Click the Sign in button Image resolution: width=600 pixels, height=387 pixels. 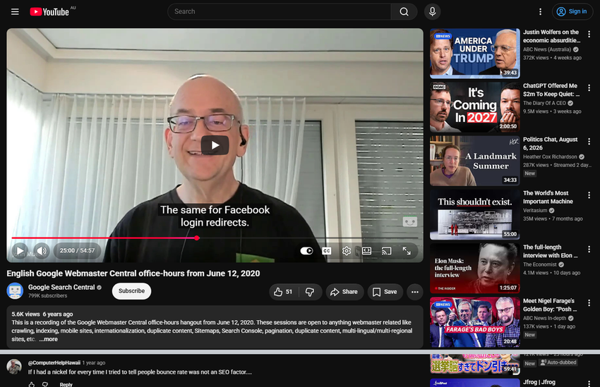[x=572, y=11]
